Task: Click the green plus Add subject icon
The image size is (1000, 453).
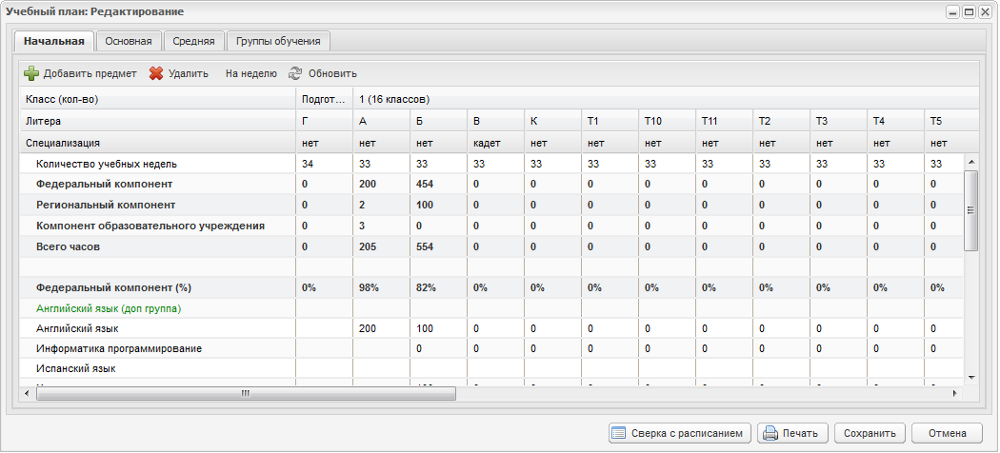Action: 31,74
